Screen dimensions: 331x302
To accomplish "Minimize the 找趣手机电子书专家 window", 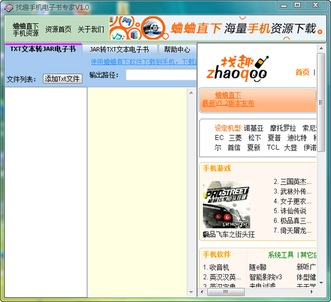I will [x=284, y=5].
